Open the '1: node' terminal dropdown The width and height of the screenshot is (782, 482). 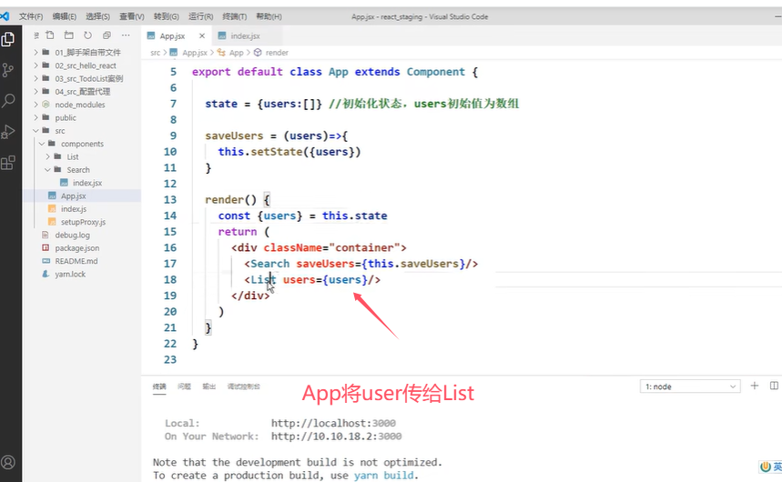coord(690,387)
